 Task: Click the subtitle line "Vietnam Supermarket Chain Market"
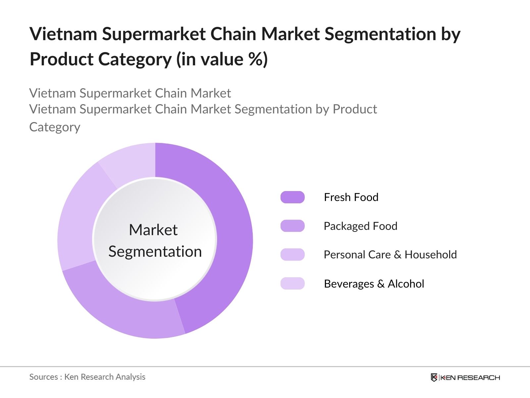point(130,93)
